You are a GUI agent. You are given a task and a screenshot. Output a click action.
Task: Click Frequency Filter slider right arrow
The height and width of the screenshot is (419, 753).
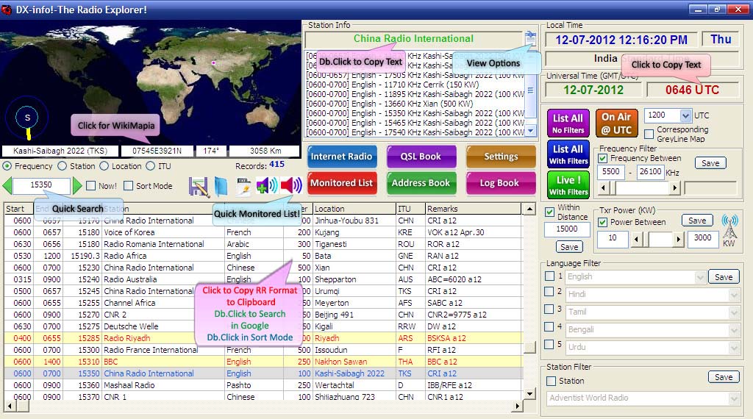[675, 188]
